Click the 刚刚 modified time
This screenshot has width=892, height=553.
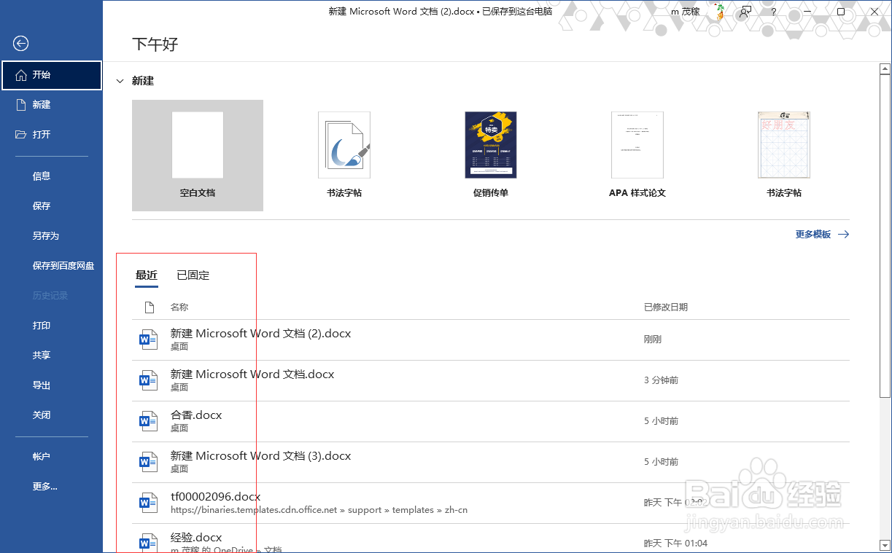[x=653, y=340]
